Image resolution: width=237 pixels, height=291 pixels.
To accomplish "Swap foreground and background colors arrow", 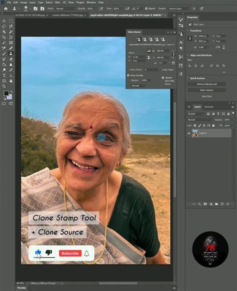I will [x=11, y=91].
